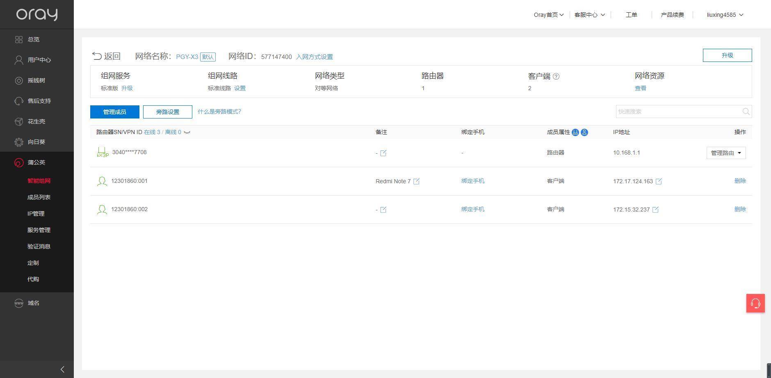Expand the 管理路由 dropdown
Screen dimensions: 771x378
pyautogui.click(x=725, y=153)
